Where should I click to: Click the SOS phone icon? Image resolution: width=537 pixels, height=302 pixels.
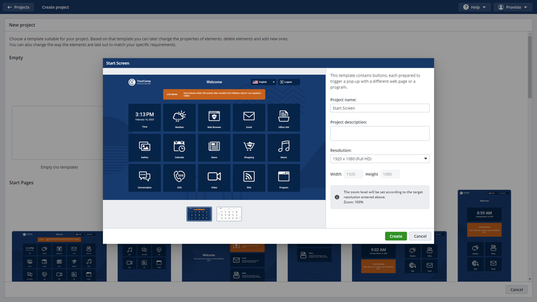click(x=180, y=176)
